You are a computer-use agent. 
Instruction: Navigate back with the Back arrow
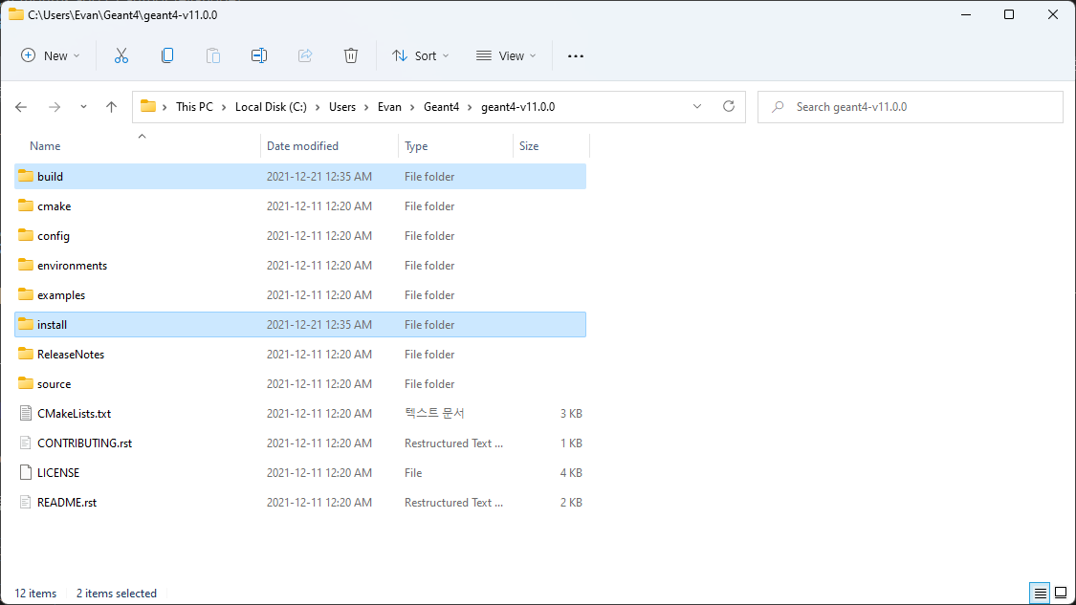(21, 107)
